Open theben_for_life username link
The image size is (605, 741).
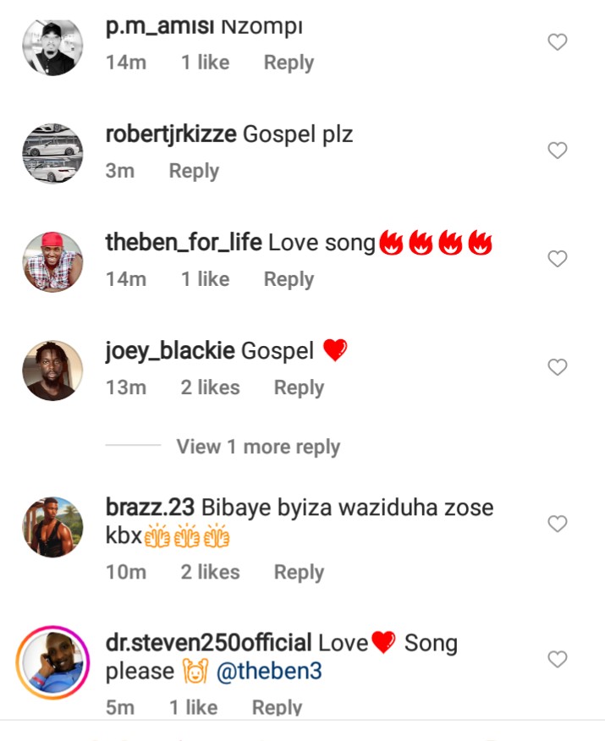coord(183,244)
